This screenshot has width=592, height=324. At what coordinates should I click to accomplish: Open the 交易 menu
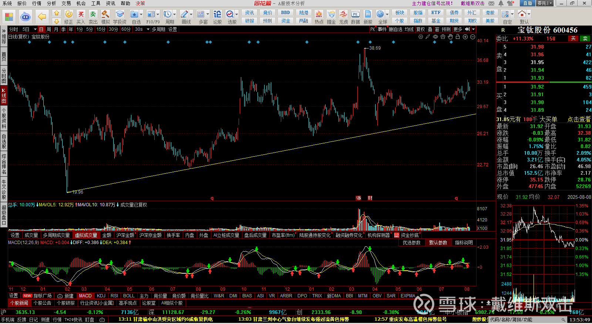pyautogui.click(x=66, y=3)
